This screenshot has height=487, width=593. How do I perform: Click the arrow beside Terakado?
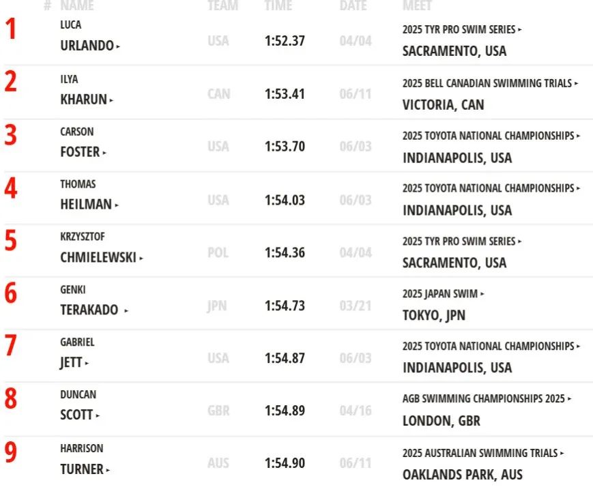click(126, 311)
